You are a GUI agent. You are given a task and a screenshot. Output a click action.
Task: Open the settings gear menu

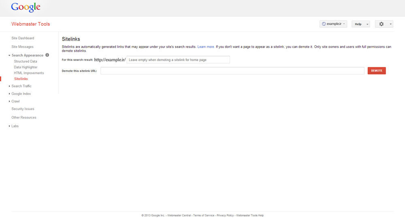coord(381,24)
